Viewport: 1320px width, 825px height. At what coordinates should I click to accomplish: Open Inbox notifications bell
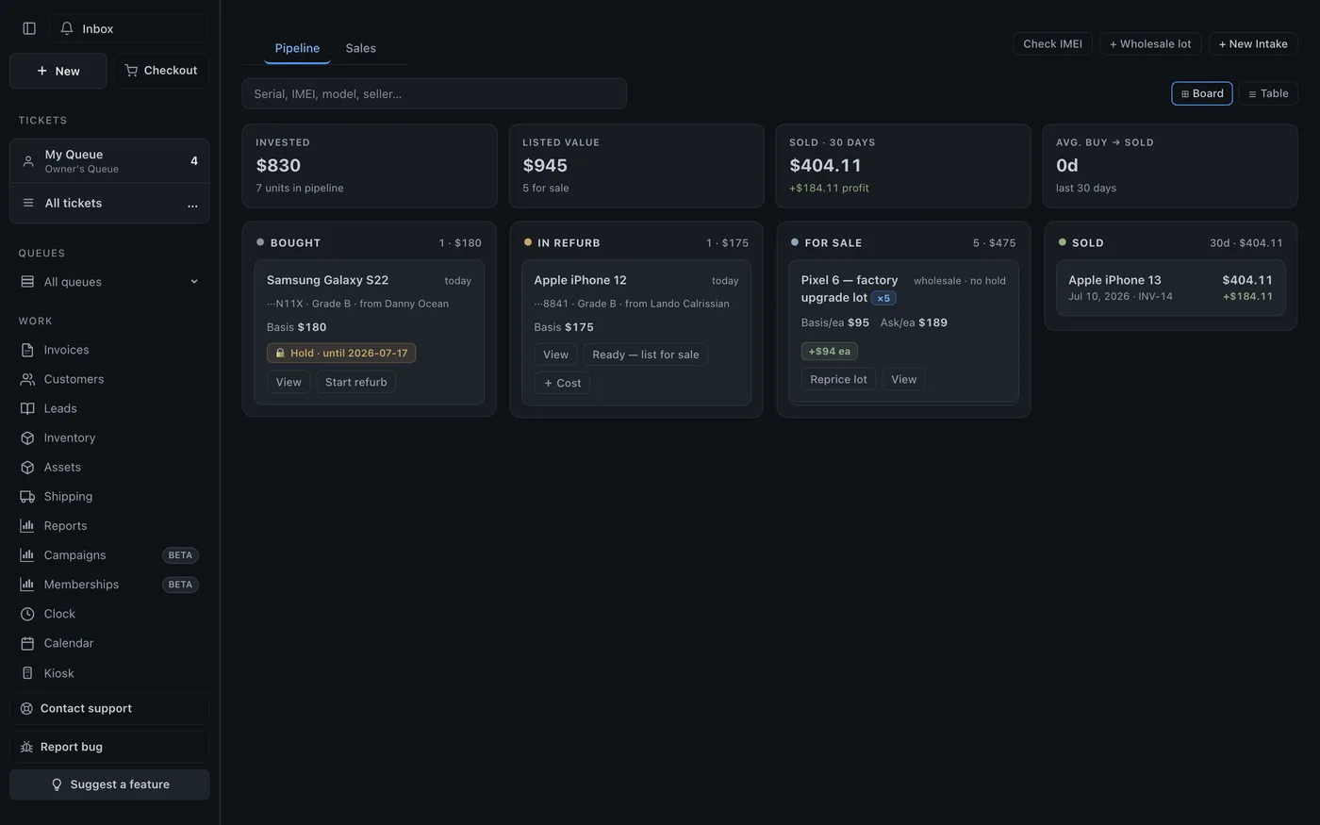pos(67,28)
